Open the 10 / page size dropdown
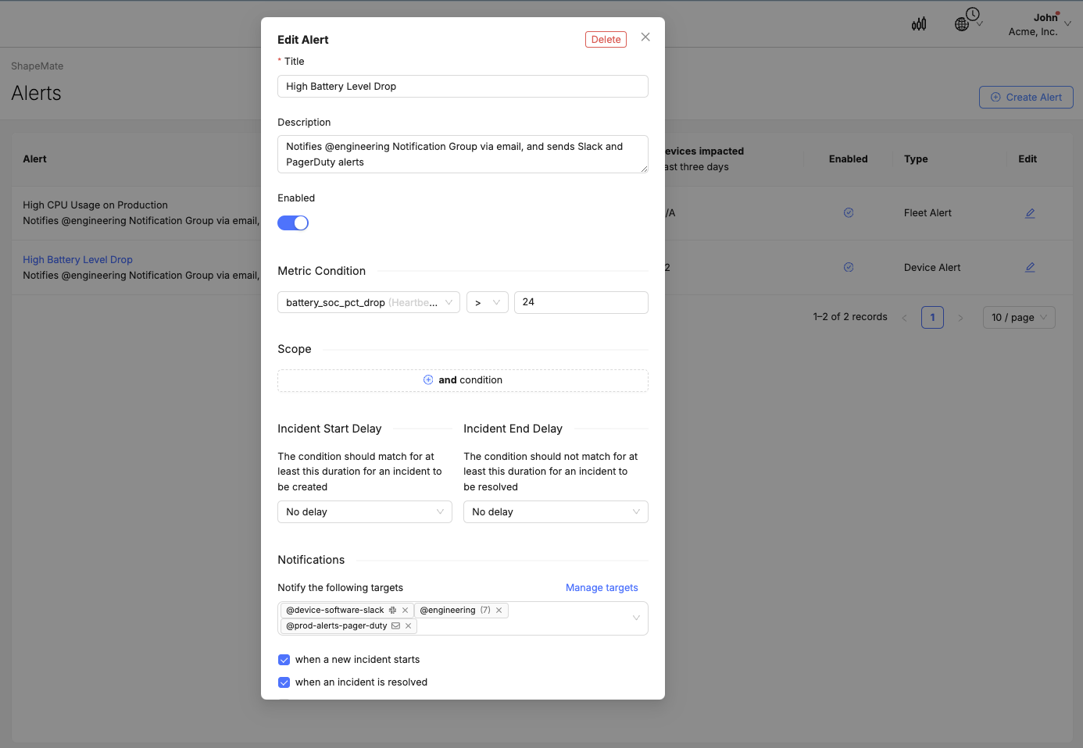Viewport: 1083px width, 748px height. (1019, 318)
